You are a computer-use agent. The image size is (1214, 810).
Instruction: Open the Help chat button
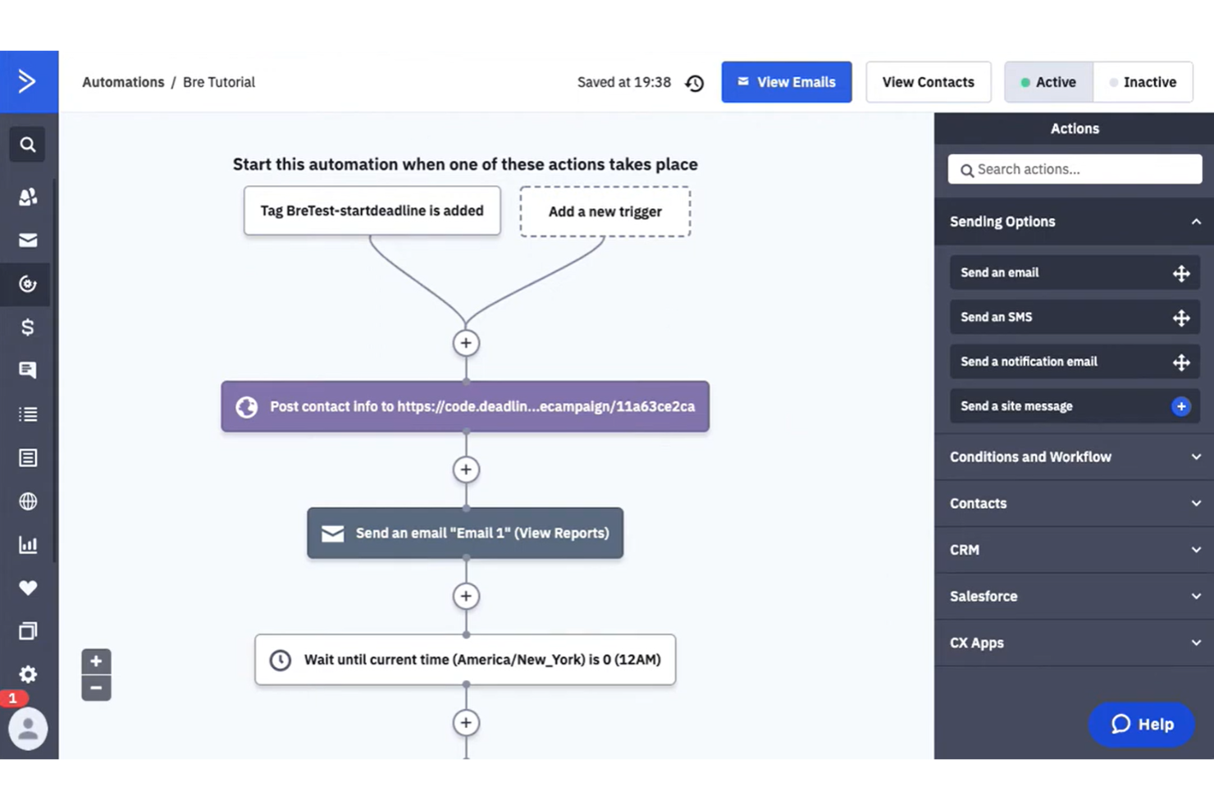1142,724
